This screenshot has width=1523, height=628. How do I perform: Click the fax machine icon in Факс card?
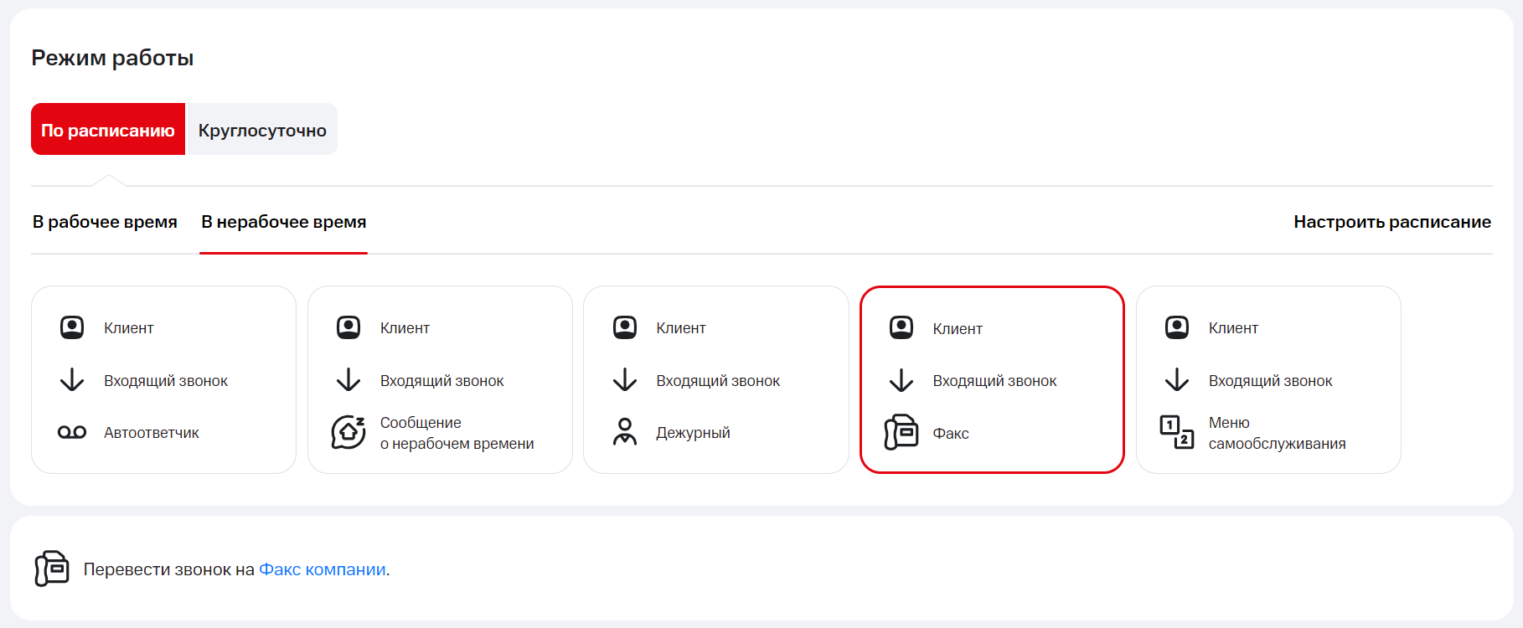pyautogui.click(x=901, y=433)
